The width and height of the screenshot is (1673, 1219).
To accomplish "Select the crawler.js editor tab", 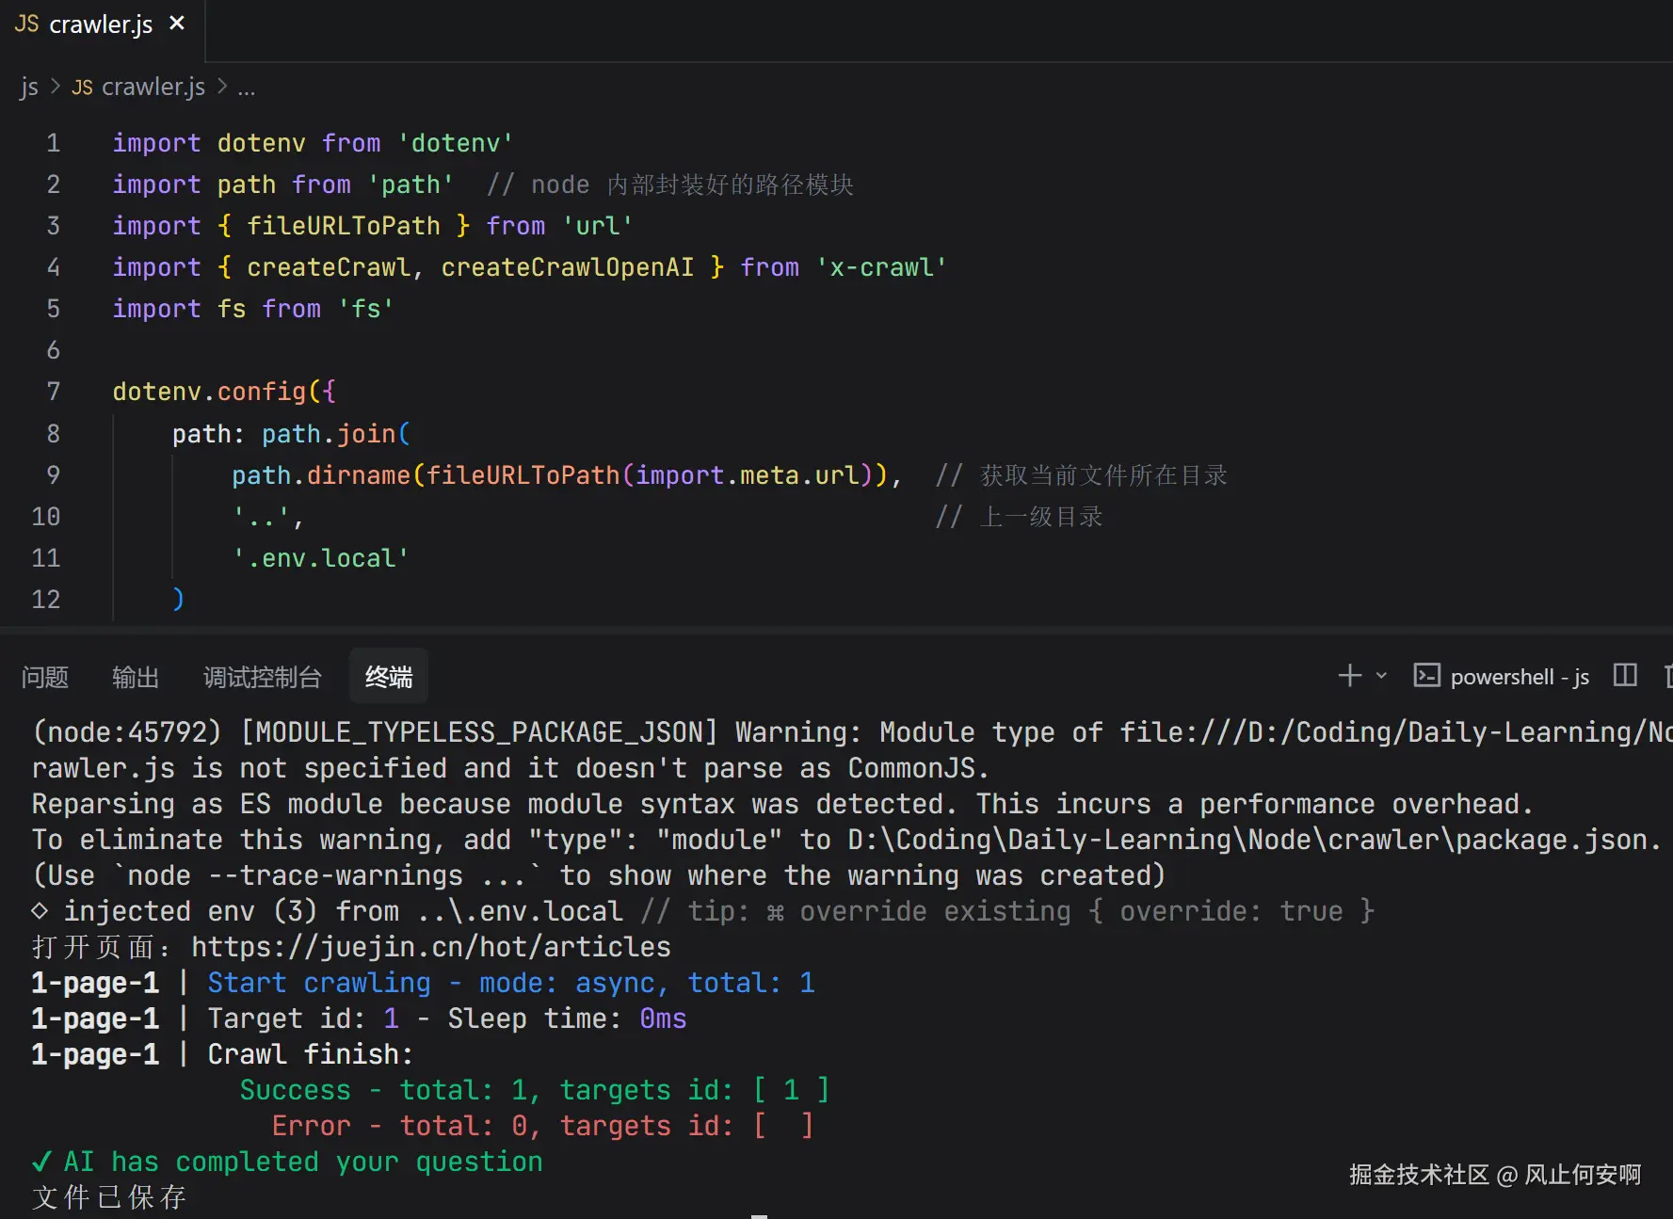I will pos(102,25).
